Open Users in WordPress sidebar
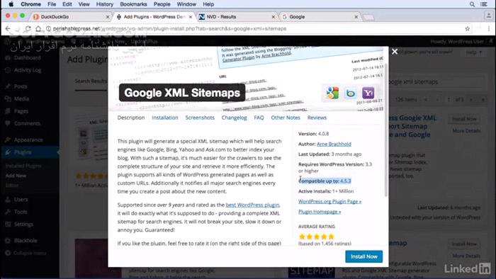 click(21, 200)
